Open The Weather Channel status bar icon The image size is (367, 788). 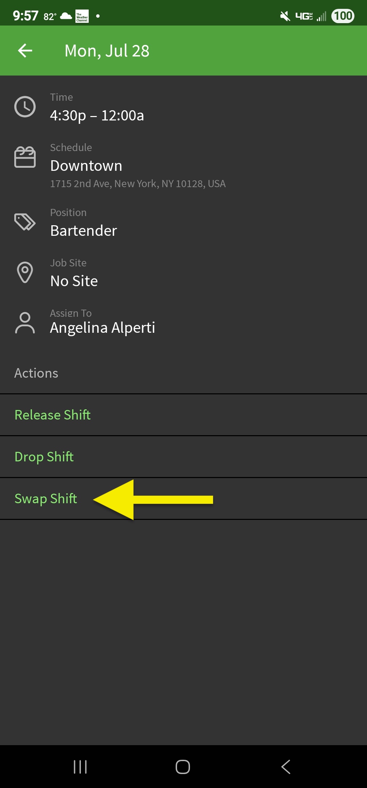click(81, 15)
